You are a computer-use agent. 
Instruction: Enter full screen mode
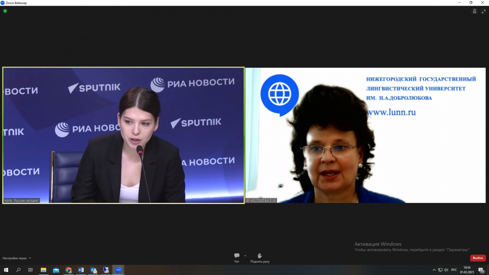click(x=483, y=11)
